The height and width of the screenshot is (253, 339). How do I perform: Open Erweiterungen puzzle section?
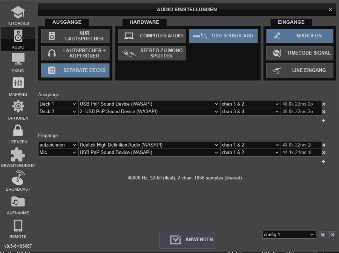18,157
